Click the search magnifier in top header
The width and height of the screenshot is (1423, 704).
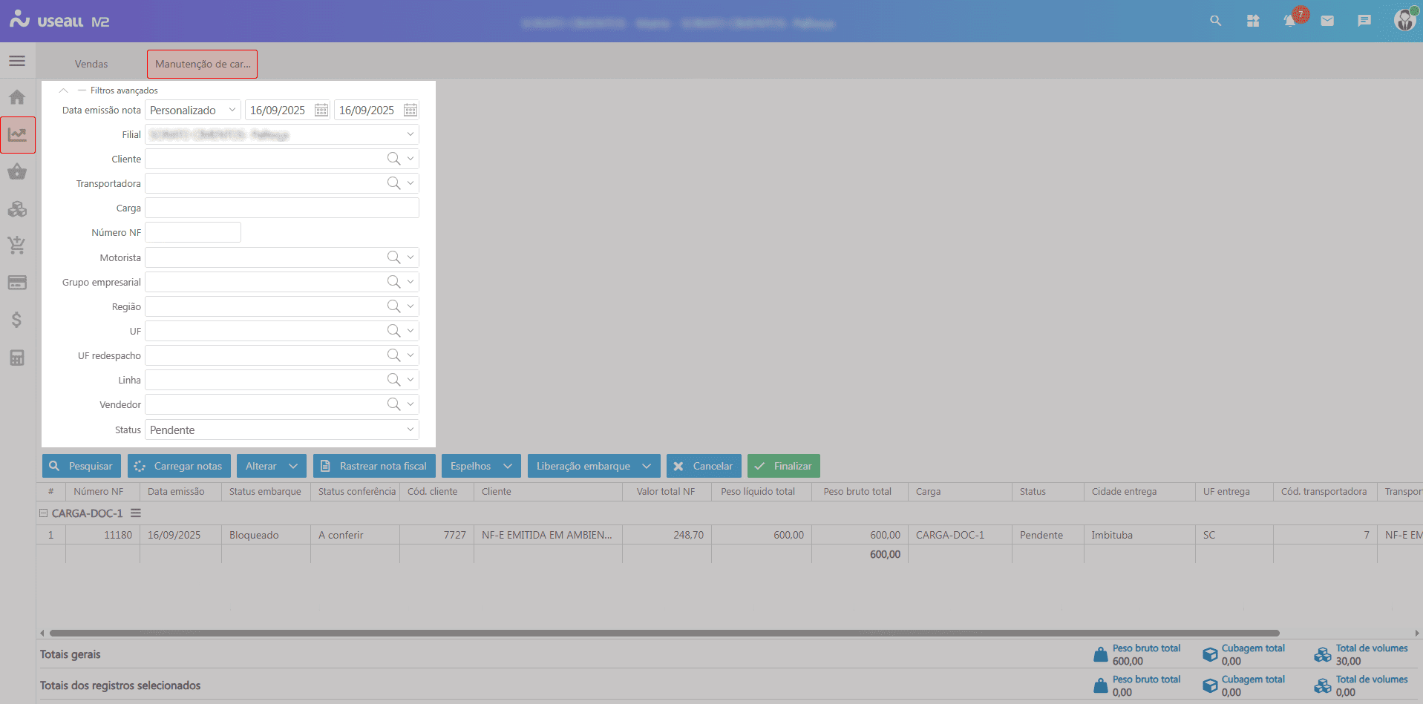coord(1215,21)
